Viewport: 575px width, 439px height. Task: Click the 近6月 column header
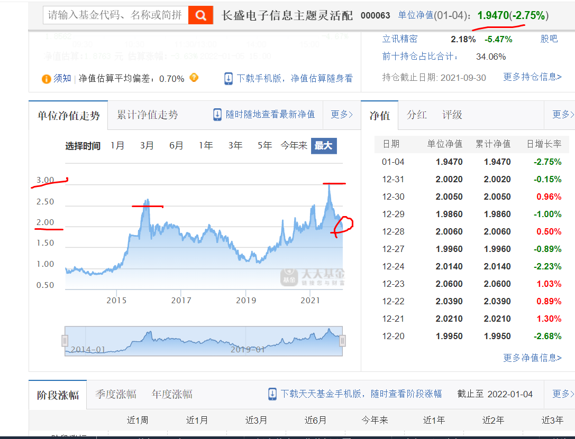click(315, 420)
